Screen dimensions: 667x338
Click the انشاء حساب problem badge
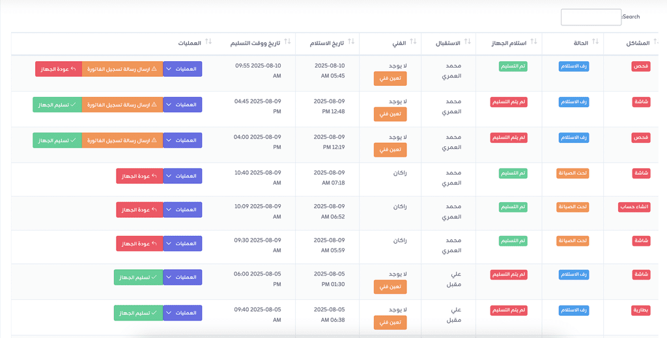[634, 207]
